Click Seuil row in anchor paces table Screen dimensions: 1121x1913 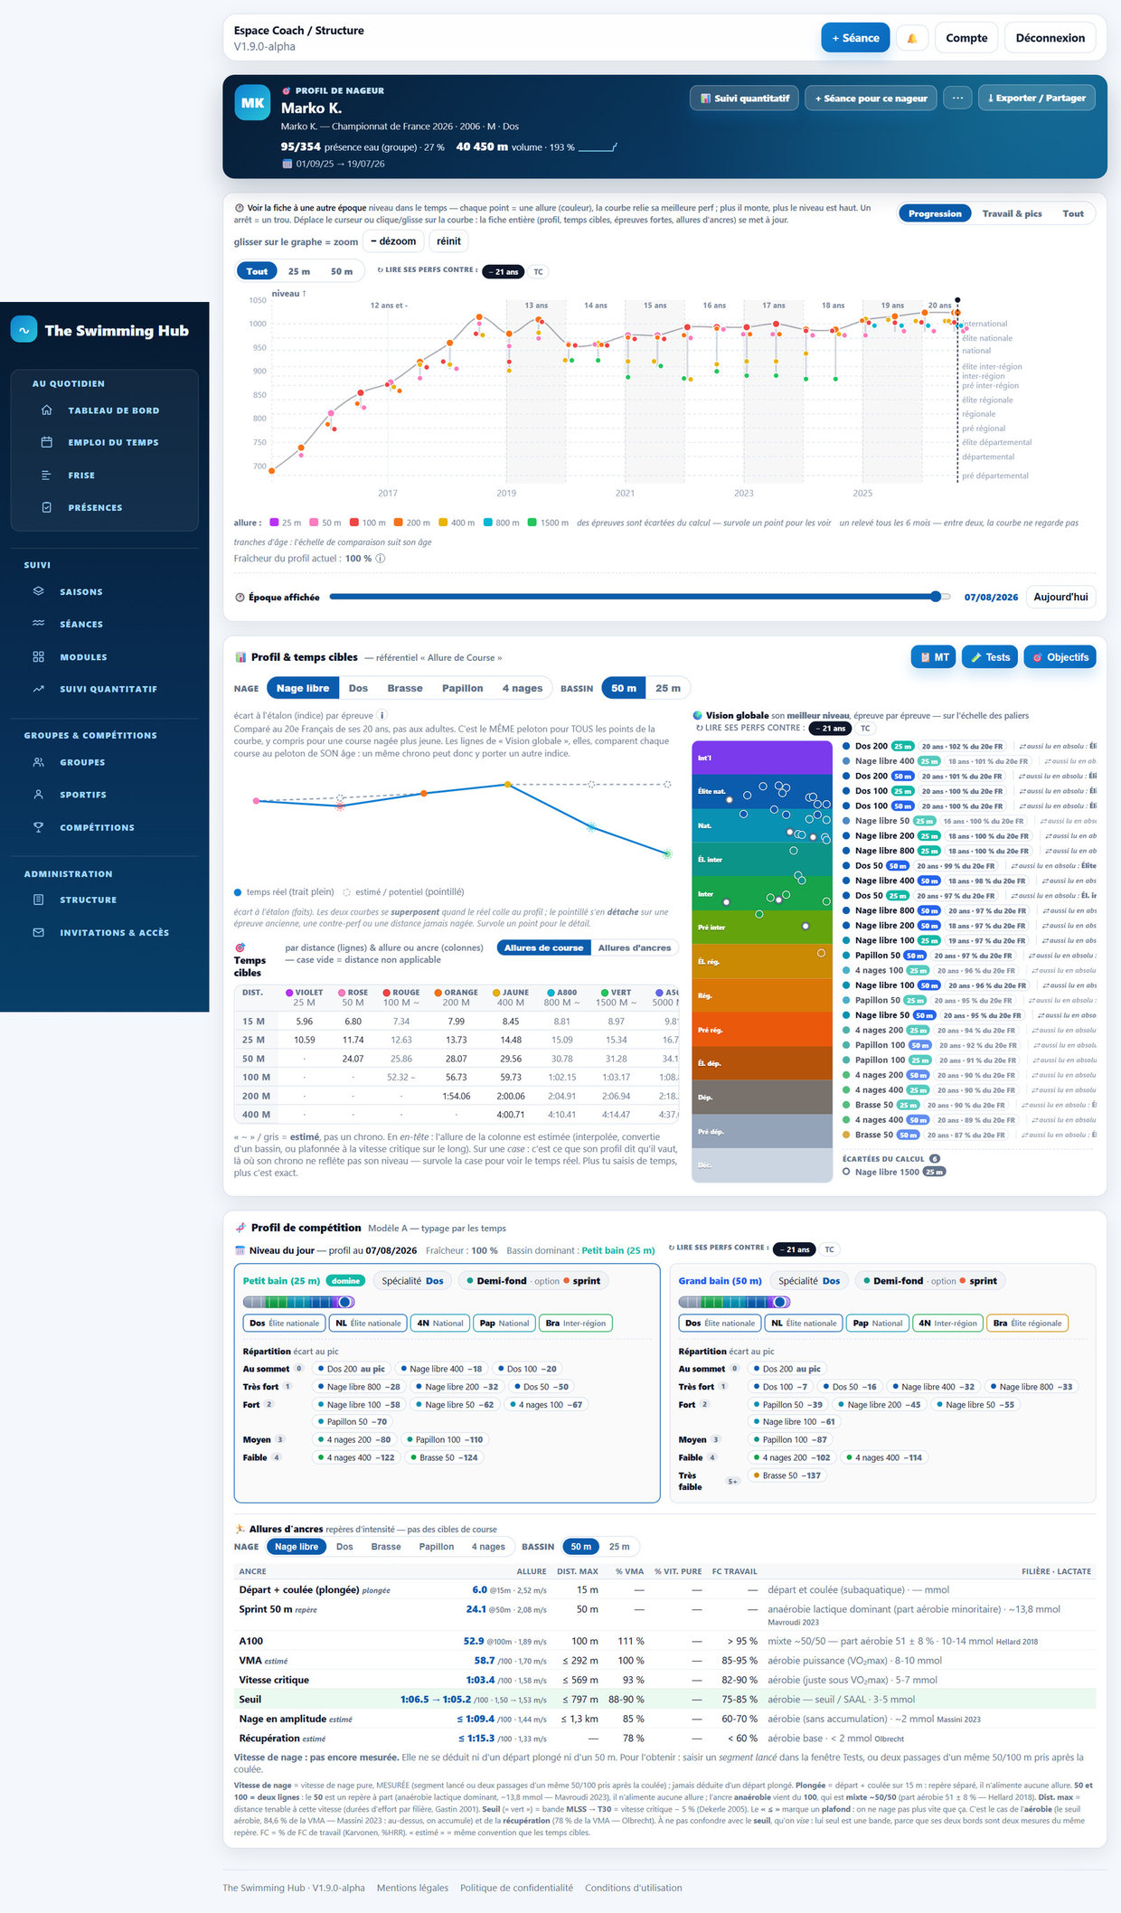pos(664,1700)
